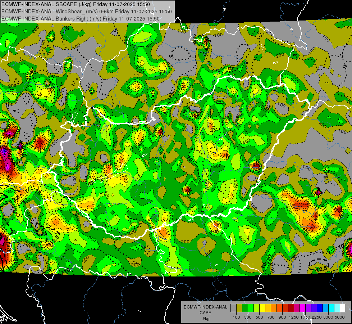
Task: Click the legend tick label 300
Action: 248,317
